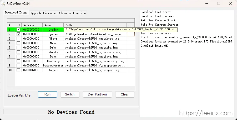Enable the Boot row checkbox
This screenshot has height=120, width=237.
coord(18,56)
